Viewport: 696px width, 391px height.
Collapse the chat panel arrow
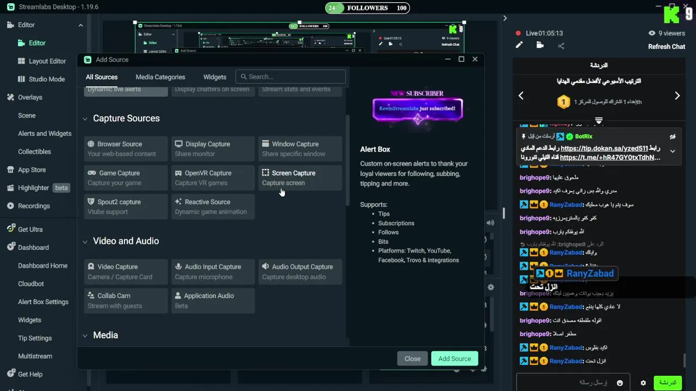point(505,18)
